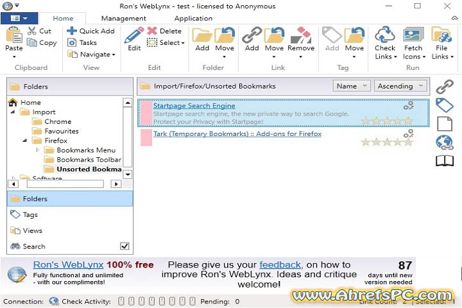Click the feedback link in the banner

280,264
